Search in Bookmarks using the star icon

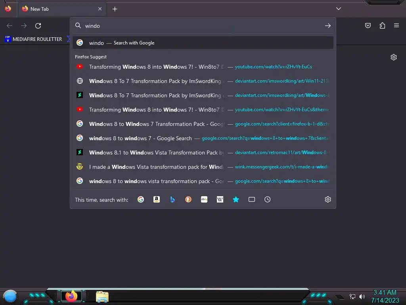click(236, 199)
